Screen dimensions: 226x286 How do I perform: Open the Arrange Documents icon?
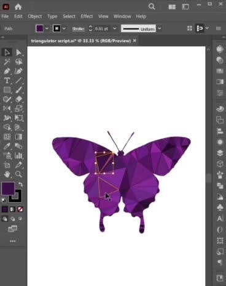pos(172,7)
